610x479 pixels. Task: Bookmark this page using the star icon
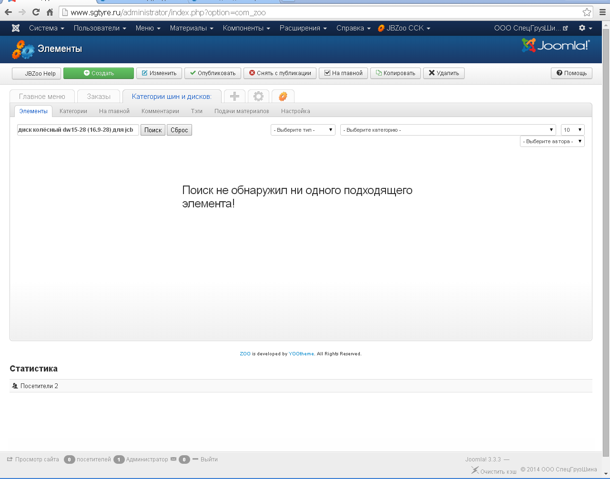tap(587, 12)
